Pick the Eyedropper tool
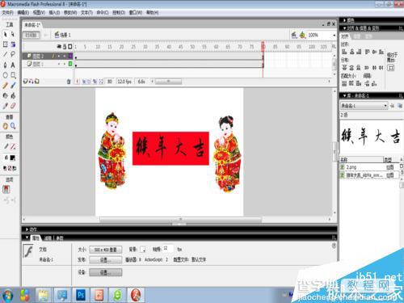This screenshot has height=303, width=404. click(x=5, y=106)
